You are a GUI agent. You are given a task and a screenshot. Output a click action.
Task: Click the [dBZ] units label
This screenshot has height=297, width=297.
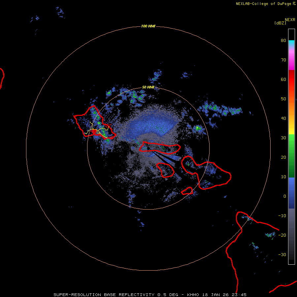[x=280, y=23]
